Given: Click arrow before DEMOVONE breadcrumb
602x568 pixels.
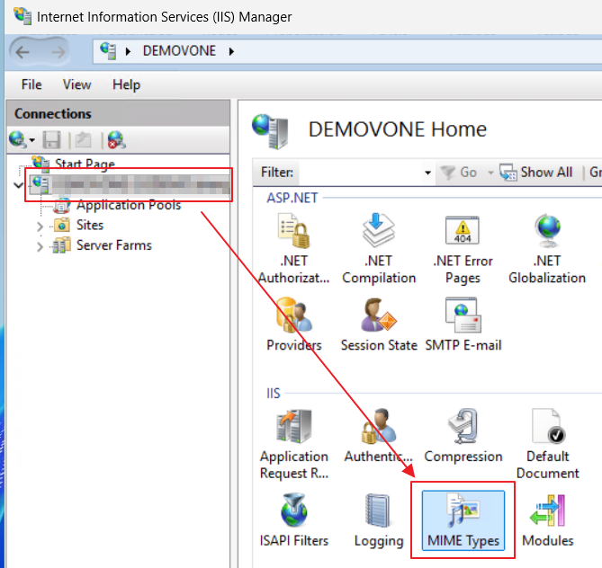Looking at the screenshot, I should pos(128,51).
